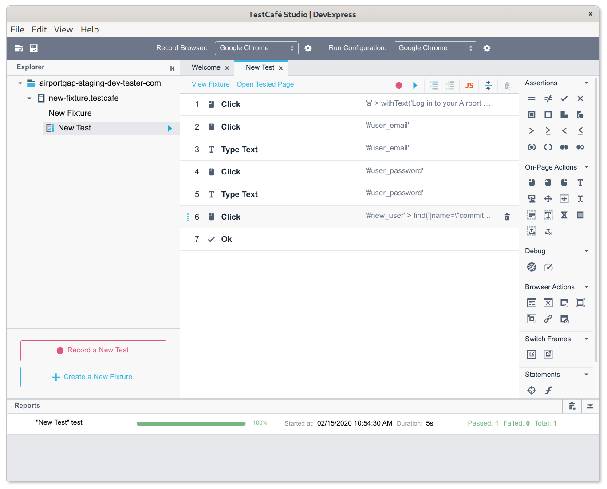Collapse the Assertions section
The height and width of the screenshot is (489, 607).
587,83
